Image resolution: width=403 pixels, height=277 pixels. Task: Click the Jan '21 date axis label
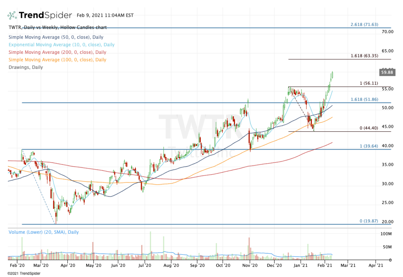point(301,265)
